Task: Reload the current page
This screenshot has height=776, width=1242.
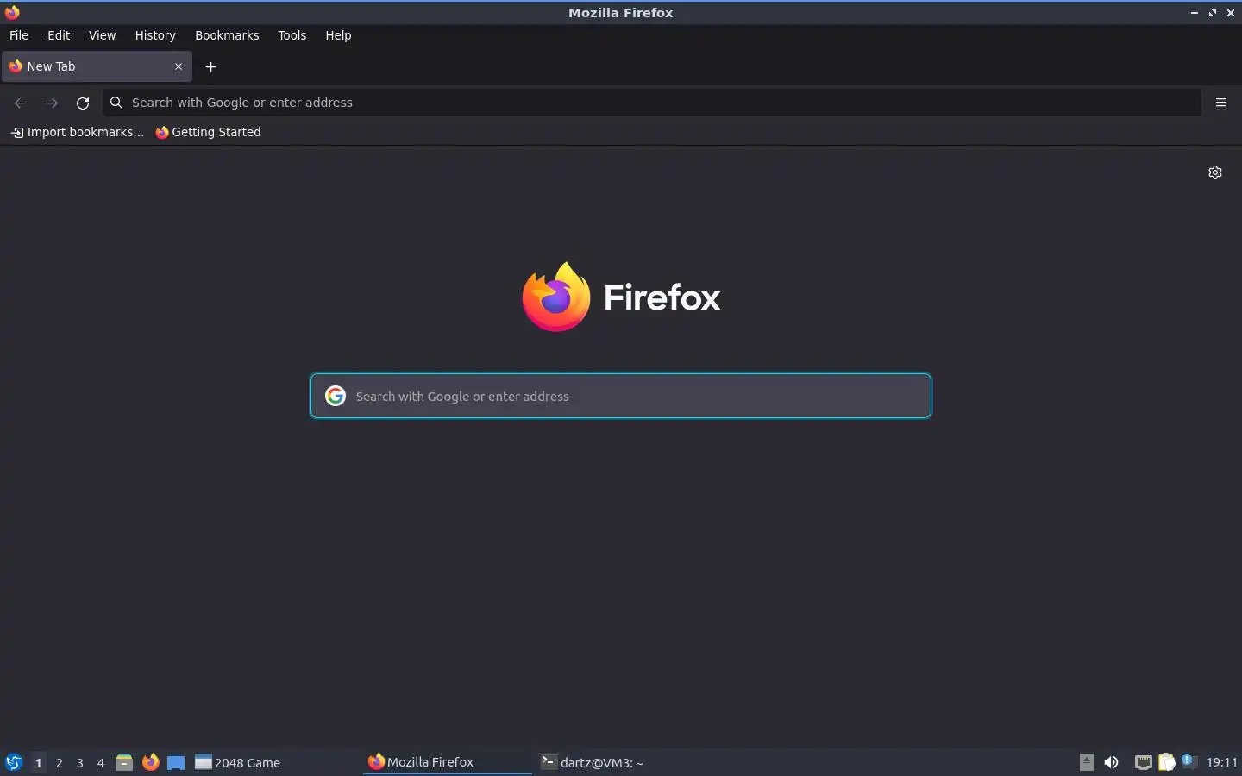Action: pos(83,103)
